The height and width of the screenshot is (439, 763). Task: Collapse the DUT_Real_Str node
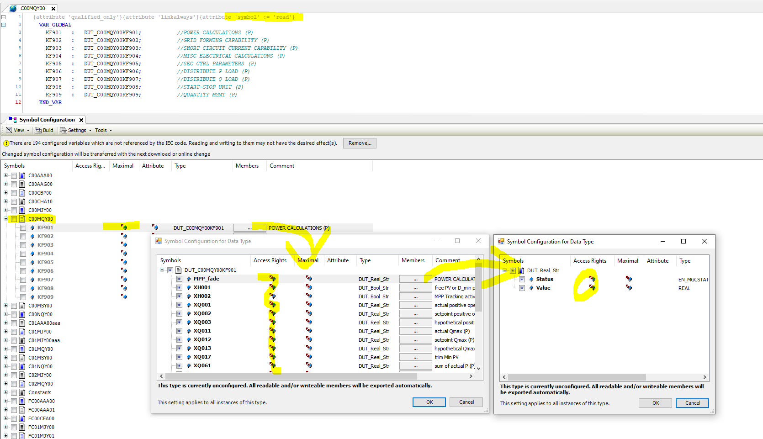pos(504,270)
